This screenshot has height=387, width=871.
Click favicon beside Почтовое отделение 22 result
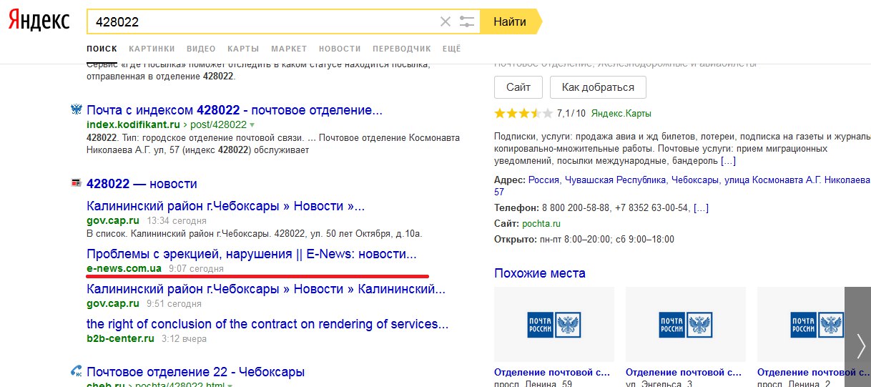[x=75, y=372]
